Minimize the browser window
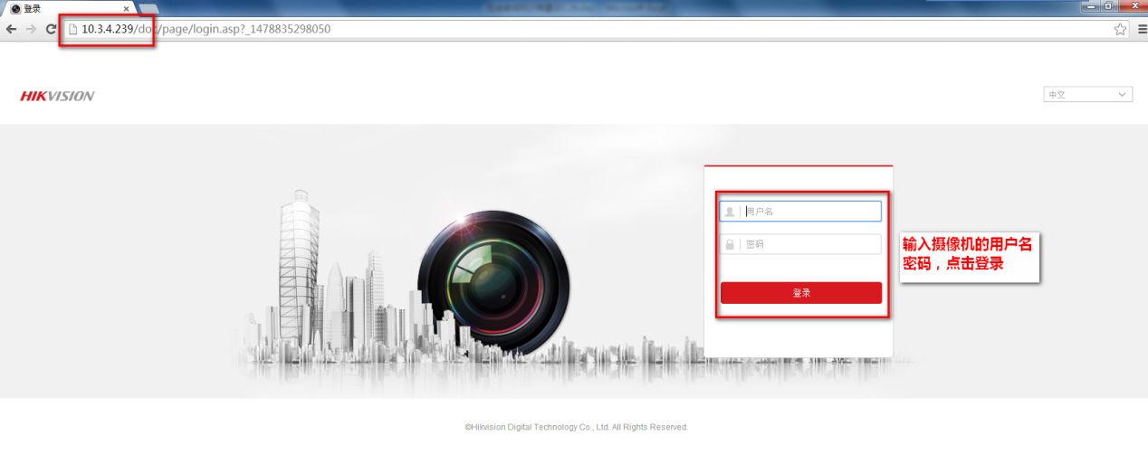 pyautogui.click(x=1092, y=6)
